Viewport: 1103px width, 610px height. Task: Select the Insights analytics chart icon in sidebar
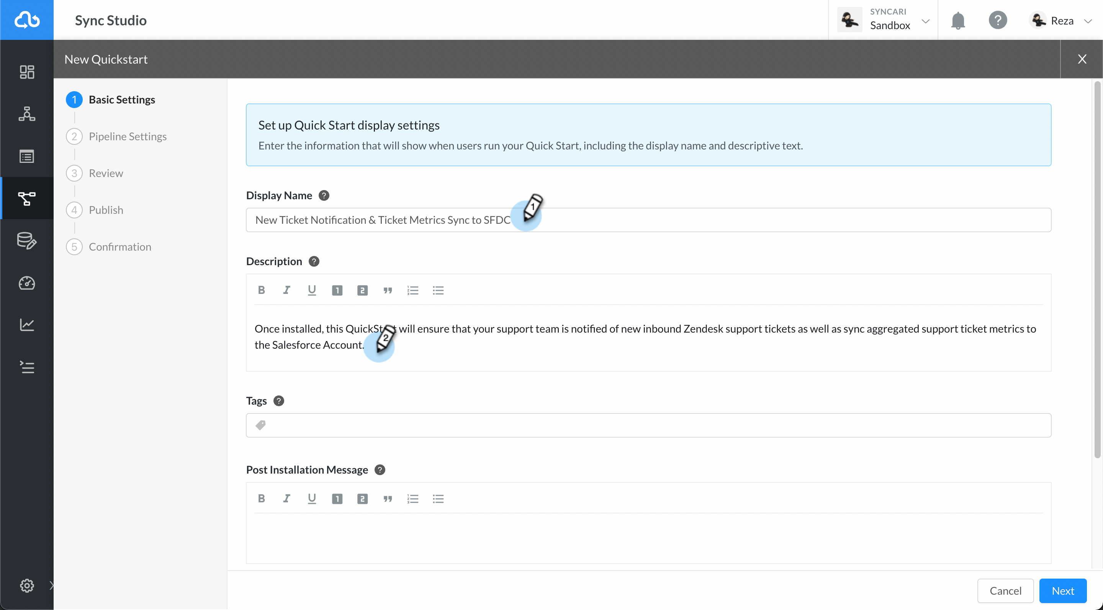click(26, 324)
